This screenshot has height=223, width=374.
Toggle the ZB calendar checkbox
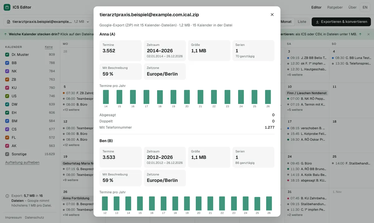pyautogui.click(x=7, y=79)
